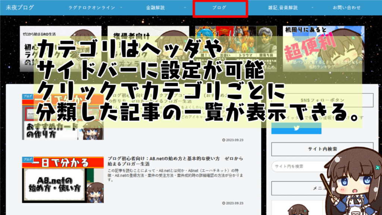
Task: Open the 復帰者向け featured card
Action: coord(148,49)
